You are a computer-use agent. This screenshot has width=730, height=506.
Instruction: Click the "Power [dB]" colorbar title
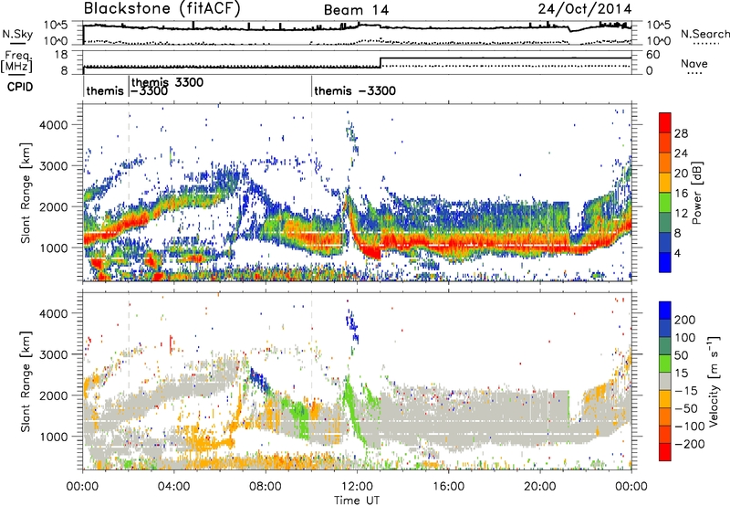click(x=696, y=193)
